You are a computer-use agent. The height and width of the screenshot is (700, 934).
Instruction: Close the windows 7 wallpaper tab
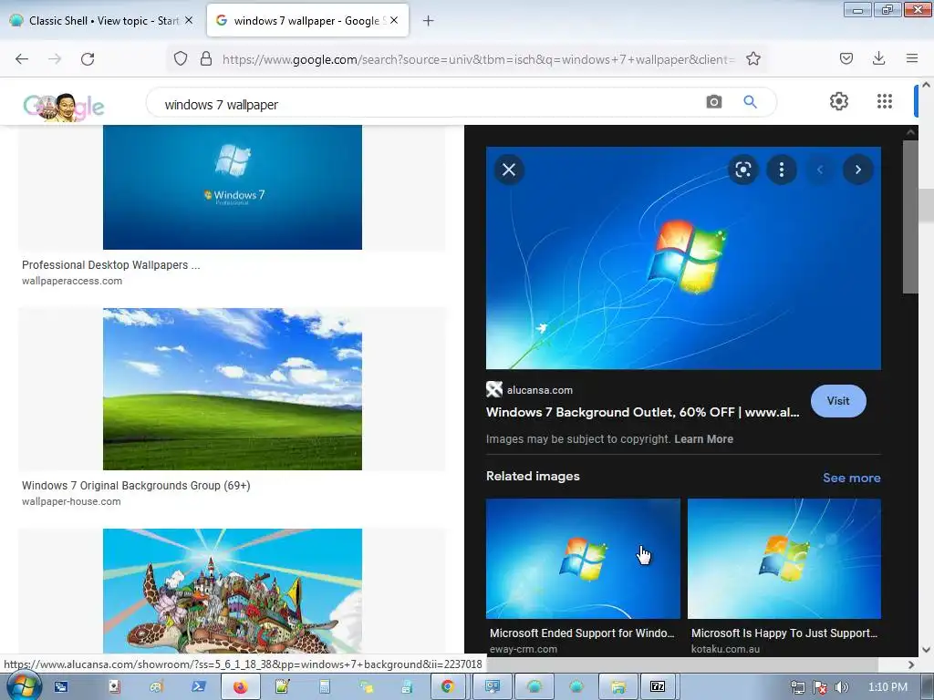tap(394, 20)
